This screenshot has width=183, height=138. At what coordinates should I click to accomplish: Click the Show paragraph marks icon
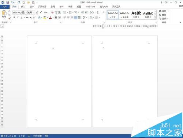pyautogui.click(x=103, y=12)
